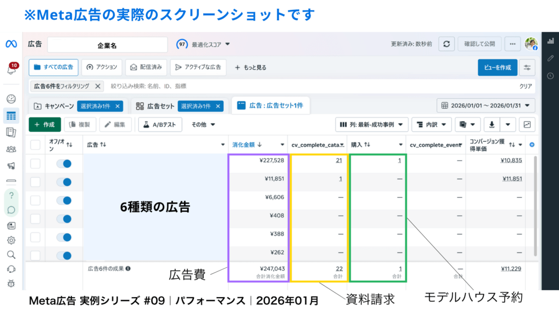Tick the checkbox for the ¥408 row

(x=35, y=219)
